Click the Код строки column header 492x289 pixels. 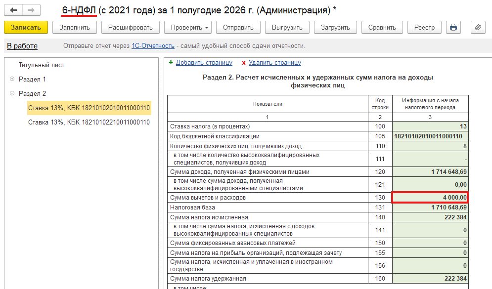380,104
